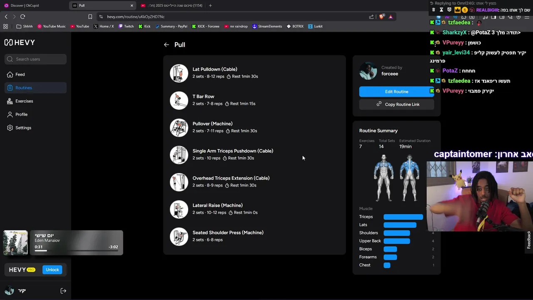
Task: Open the bookmarks apps grid icon
Action: pos(5,26)
